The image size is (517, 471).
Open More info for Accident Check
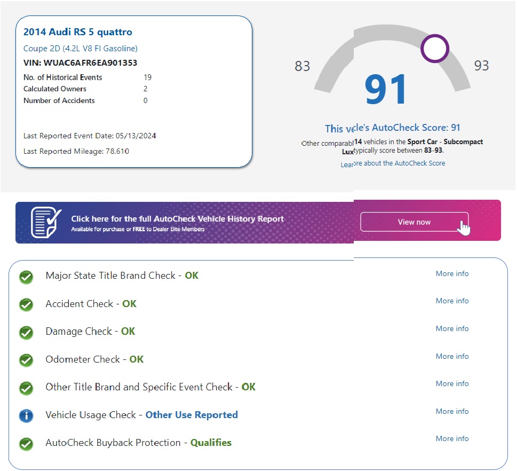pyautogui.click(x=452, y=301)
